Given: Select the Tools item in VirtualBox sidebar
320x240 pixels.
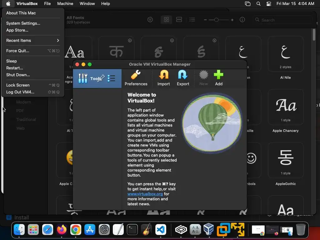Looking at the screenshot, I should (97, 78).
